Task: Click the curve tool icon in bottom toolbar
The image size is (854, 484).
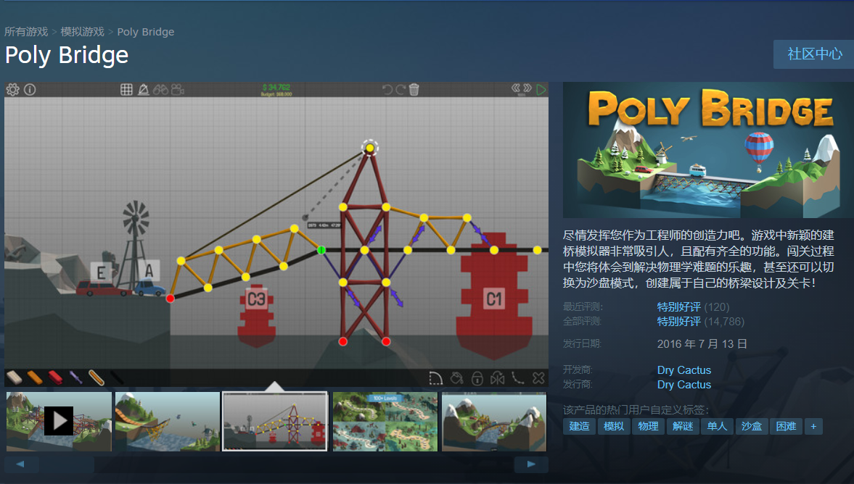Action: (x=518, y=378)
